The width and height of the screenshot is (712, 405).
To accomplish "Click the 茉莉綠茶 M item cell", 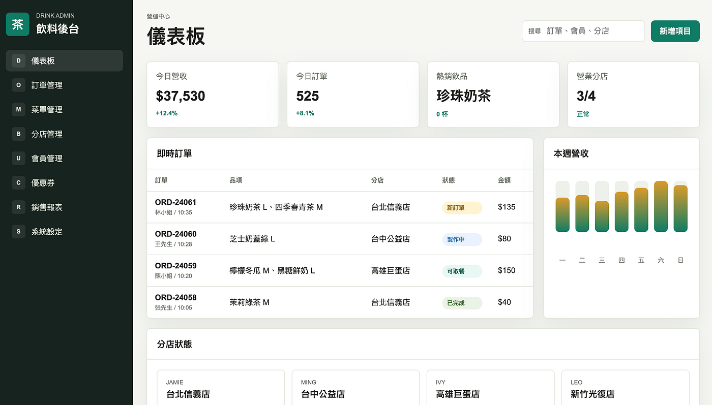I will [250, 302].
